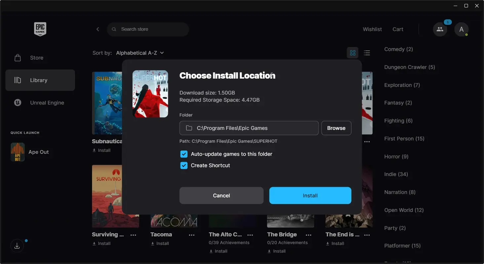Click the Install button in the dialog
The width and height of the screenshot is (484, 264).
(310, 195)
